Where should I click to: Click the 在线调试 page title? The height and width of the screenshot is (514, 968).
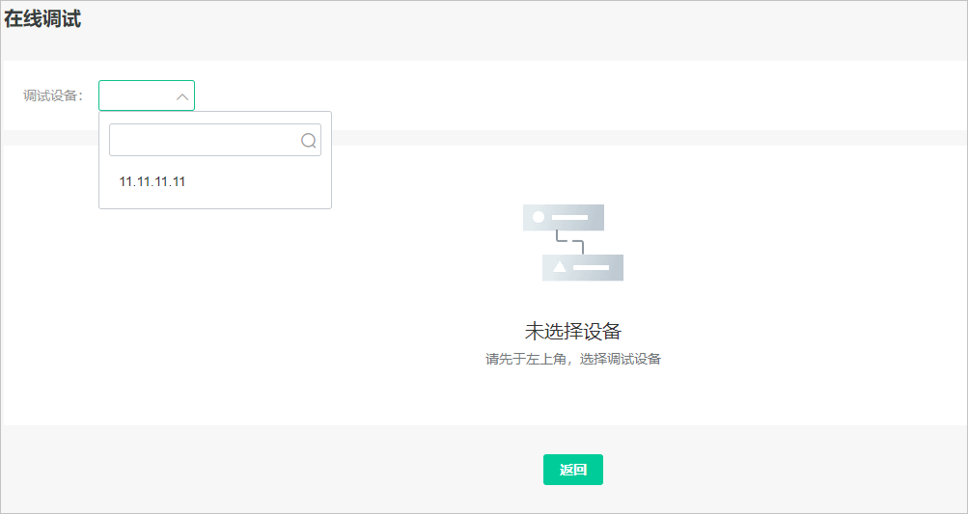click(x=42, y=19)
